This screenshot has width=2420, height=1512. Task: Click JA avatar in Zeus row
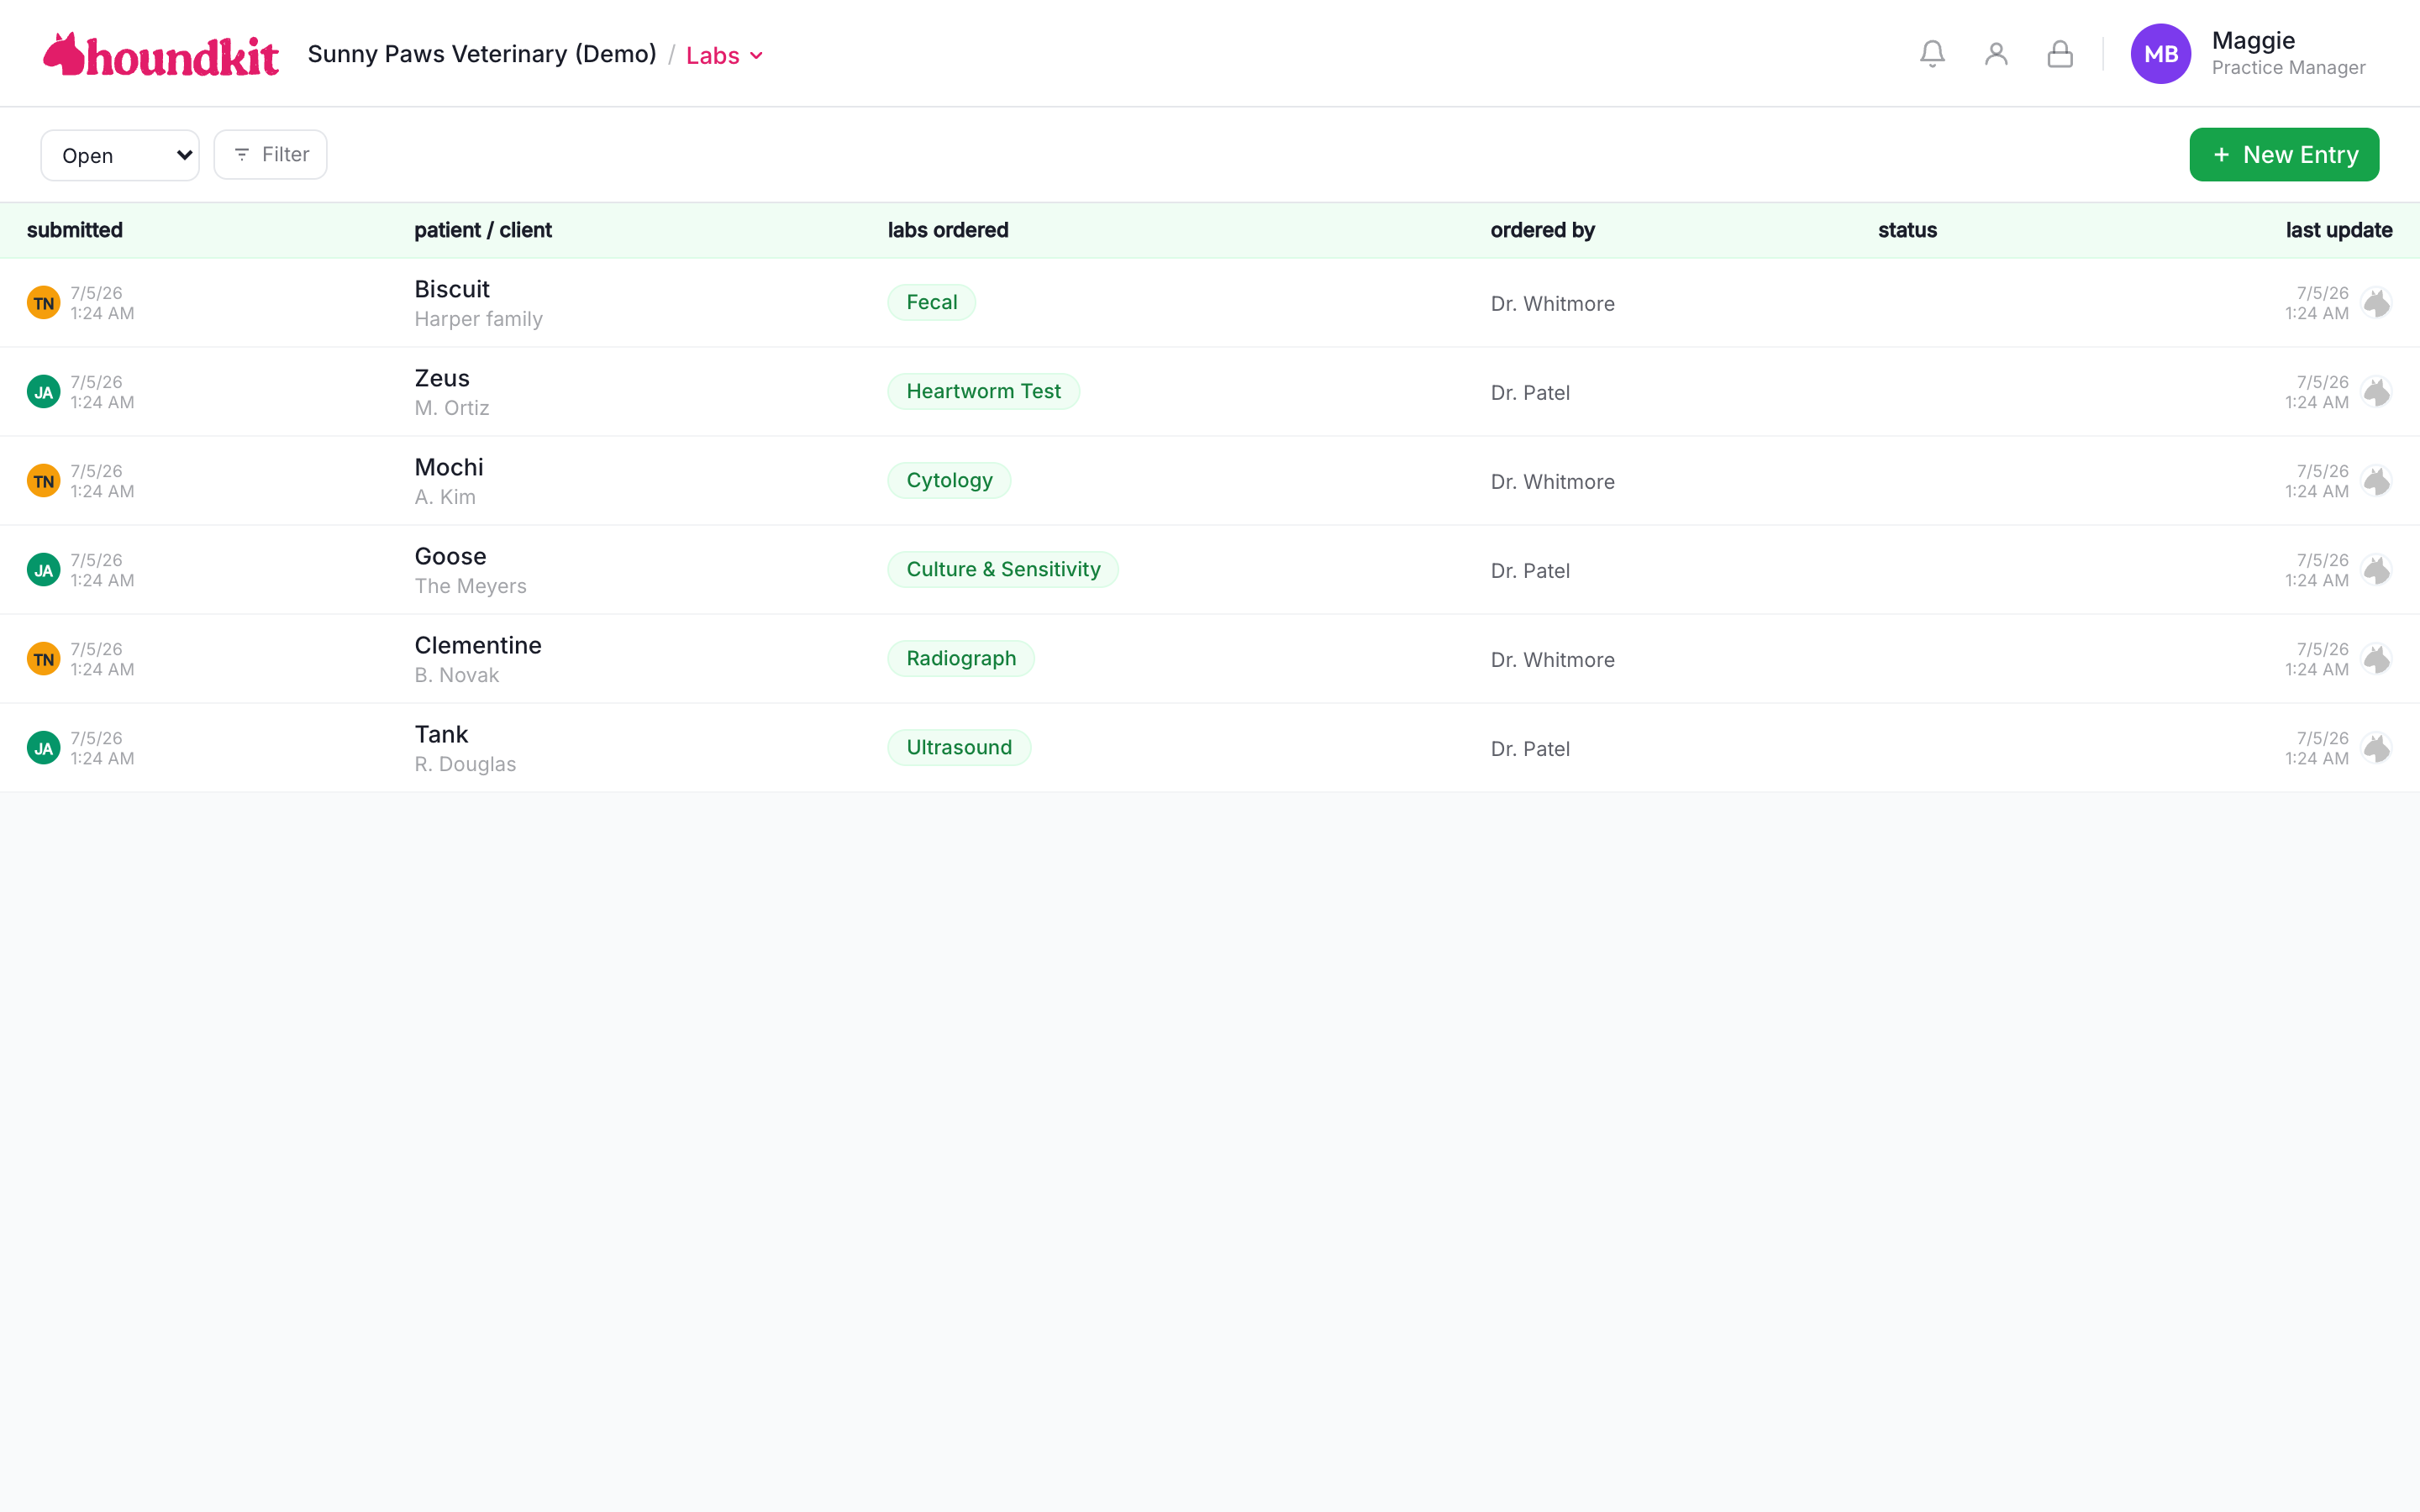pos(43,392)
